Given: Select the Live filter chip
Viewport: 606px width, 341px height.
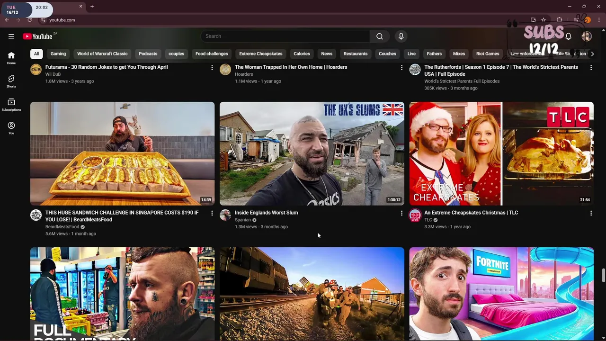Looking at the screenshot, I should [x=411, y=54].
